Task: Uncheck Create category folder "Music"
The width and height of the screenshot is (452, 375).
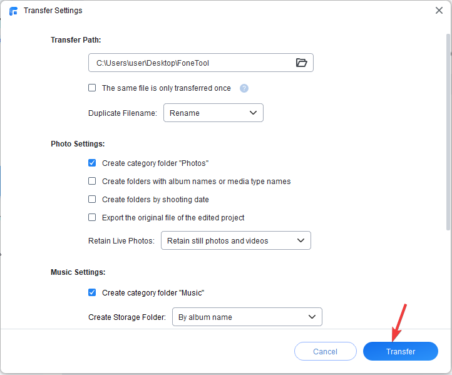Action: (92, 292)
